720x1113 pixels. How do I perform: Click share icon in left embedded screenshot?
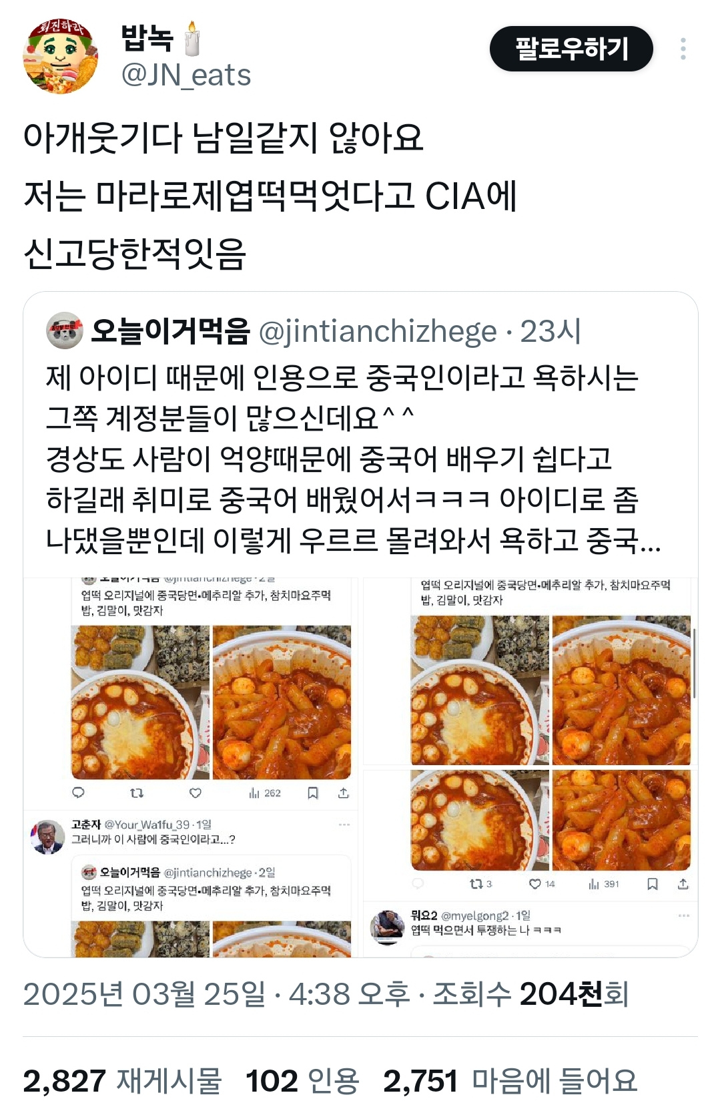[343, 793]
